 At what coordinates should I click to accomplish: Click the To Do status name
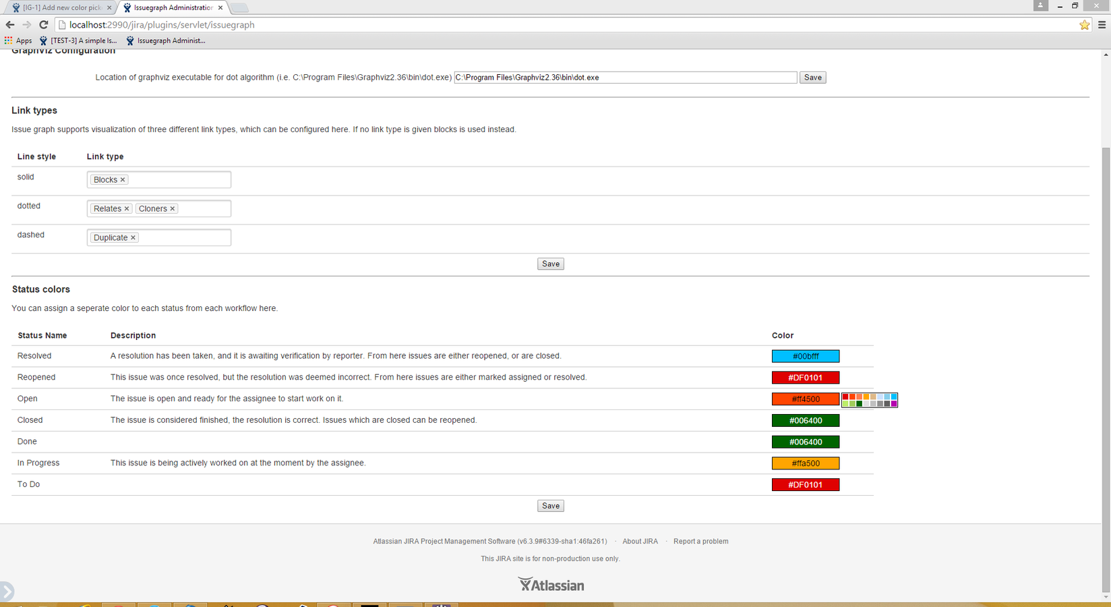(x=28, y=485)
